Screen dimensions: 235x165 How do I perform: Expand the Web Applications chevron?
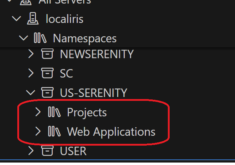pos(38,132)
